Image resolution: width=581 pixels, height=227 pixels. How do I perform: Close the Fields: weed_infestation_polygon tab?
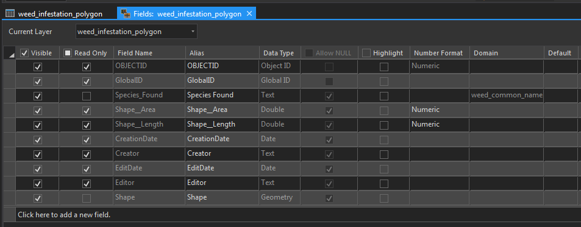coord(249,13)
